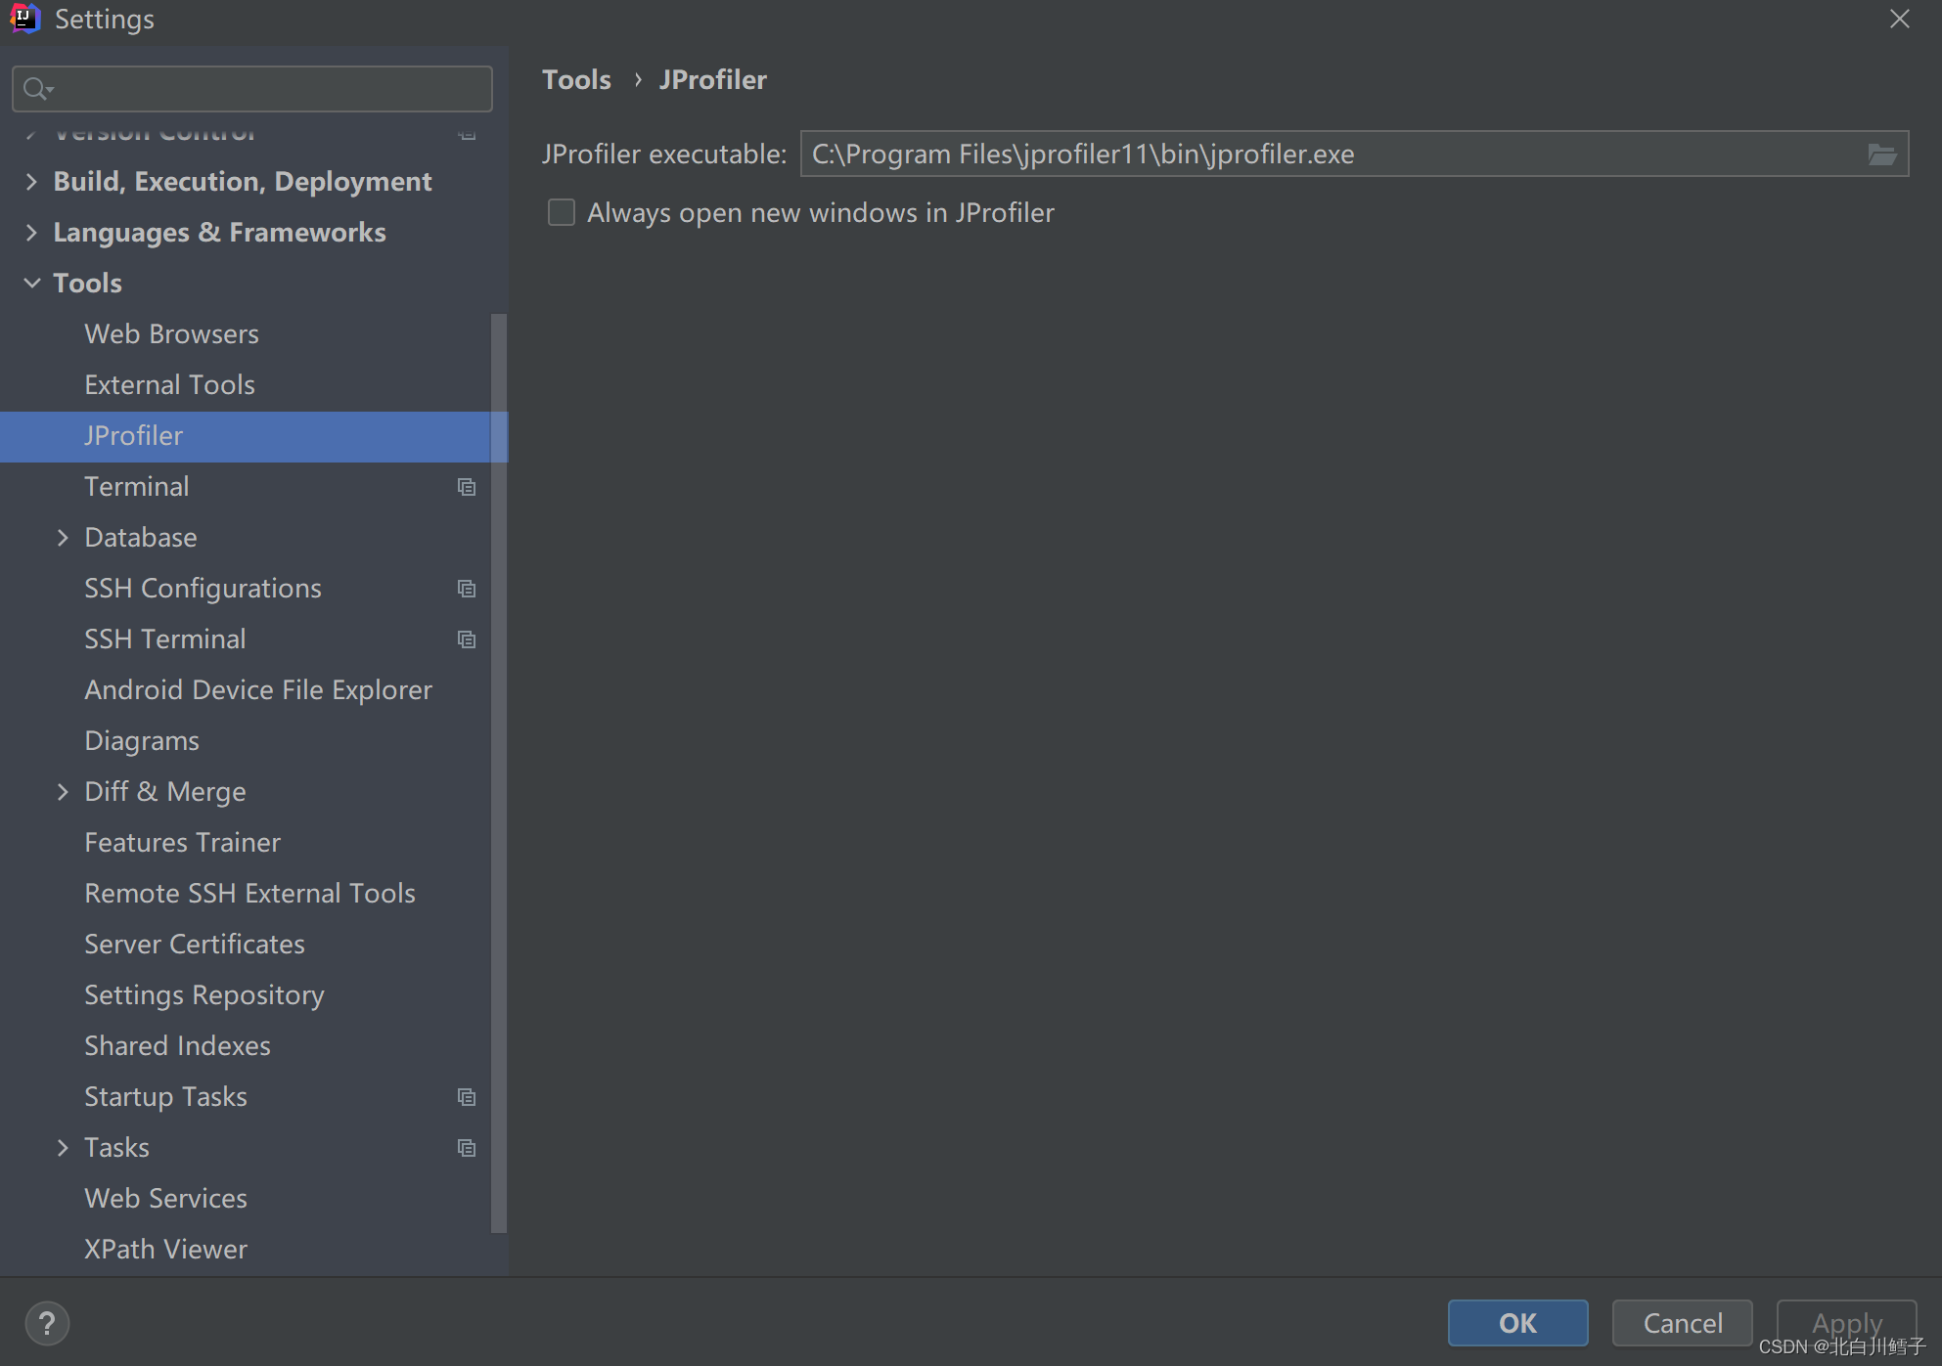This screenshot has height=1366, width=1942.
Task: Expand Languages & Frameworks
Action: click(32, 232)
